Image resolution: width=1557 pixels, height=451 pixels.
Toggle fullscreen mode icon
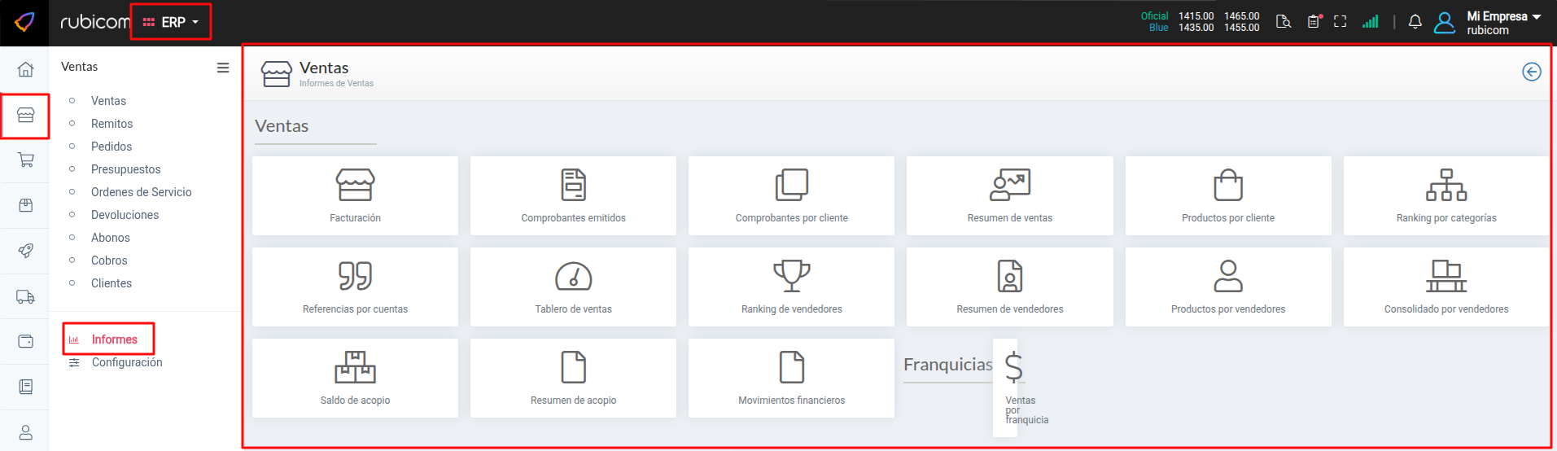(x=1341, y=22)
